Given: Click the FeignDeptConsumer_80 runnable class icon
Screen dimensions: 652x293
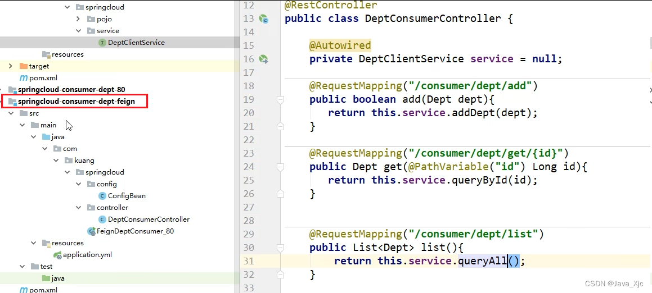Looking at the screenshot, I should 91,231.
